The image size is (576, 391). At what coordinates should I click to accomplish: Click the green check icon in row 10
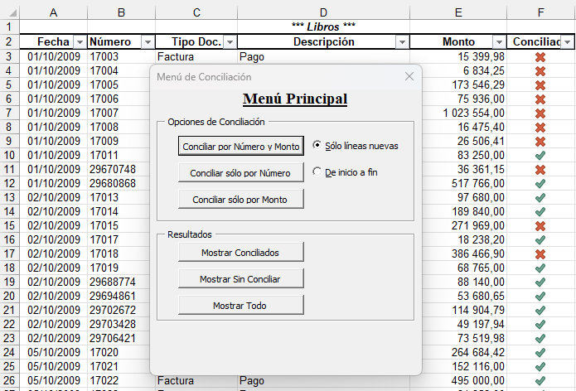[540, 155]
